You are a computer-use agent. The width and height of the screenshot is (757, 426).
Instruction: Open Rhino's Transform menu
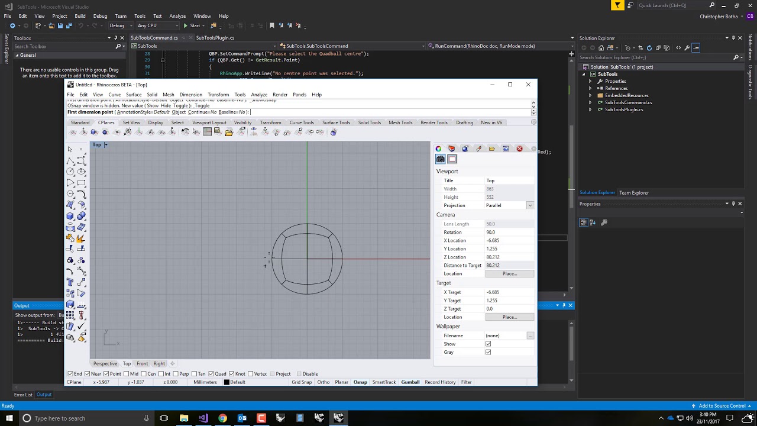coord(218,95)
